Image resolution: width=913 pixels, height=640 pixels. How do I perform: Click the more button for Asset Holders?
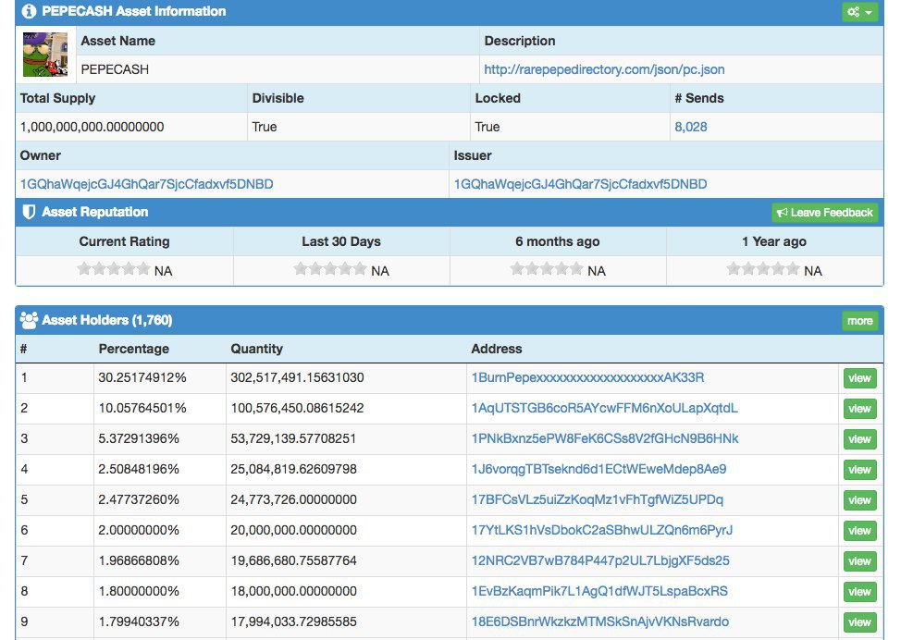(x=859, y=321)
